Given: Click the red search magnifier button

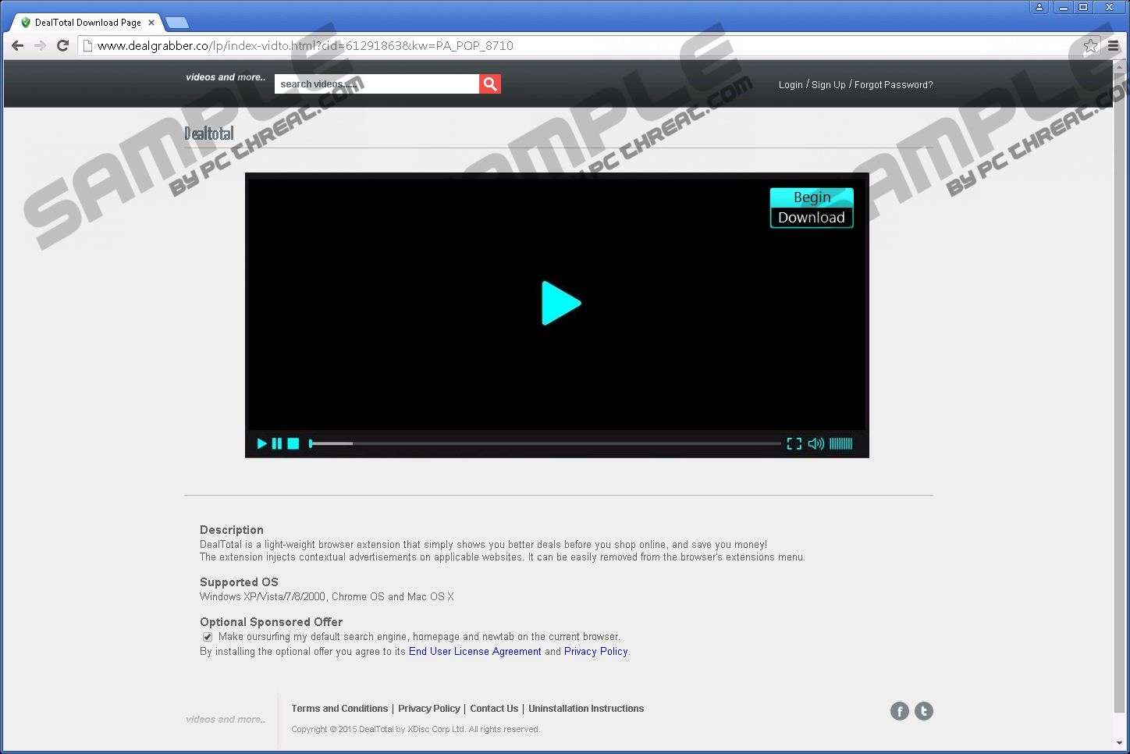Looking at the screenshot, I should [489, 84].
